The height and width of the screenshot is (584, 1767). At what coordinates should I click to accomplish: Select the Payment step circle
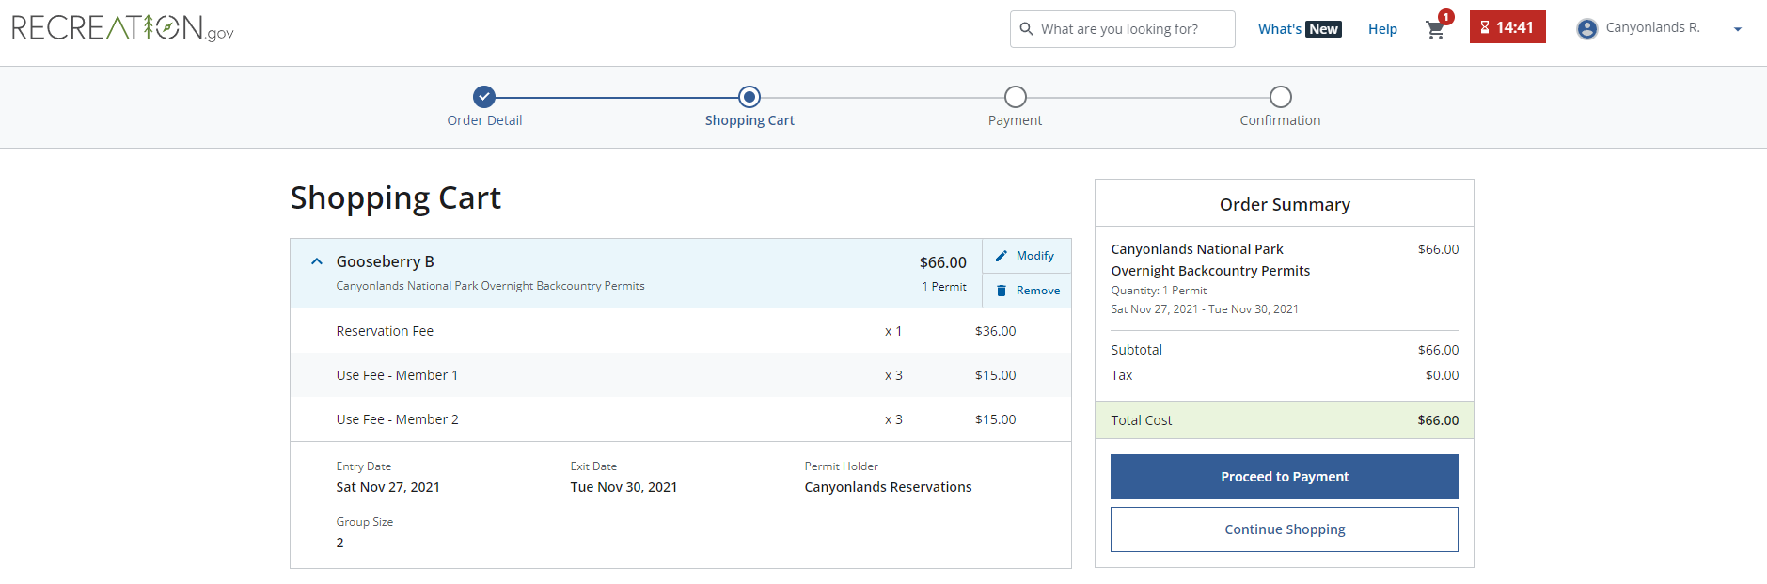pos(1016,97)
